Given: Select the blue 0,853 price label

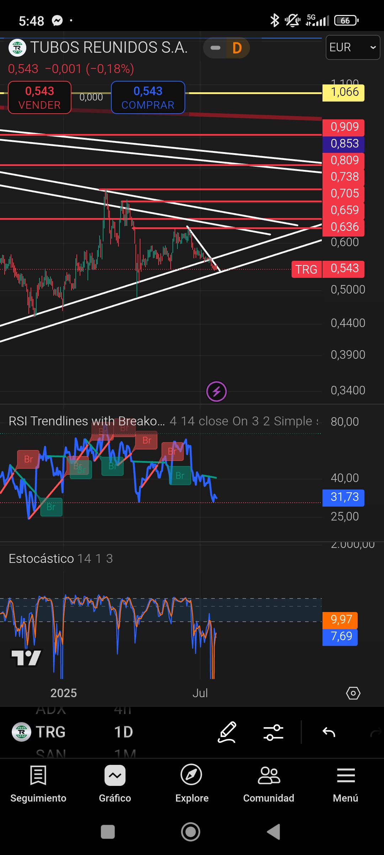Looking at the screenshot, I should coord(343,144).
